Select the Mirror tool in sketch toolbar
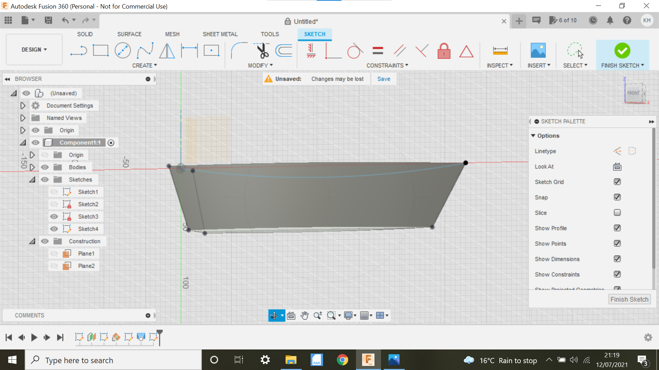Screen dimensions: 659x370 point(168,50)
